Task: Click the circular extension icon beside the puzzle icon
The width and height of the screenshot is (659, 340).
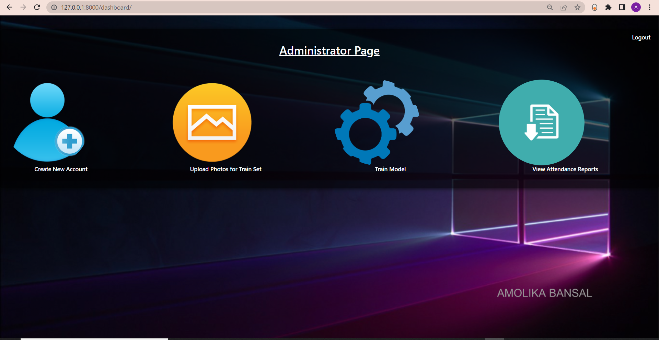Action: pos(595,7)
